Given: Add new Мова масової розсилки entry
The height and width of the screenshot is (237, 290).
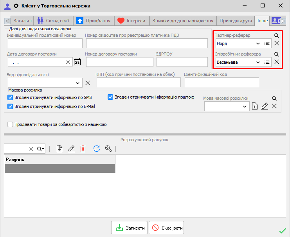Looking at the screenshot, I should coord(255,106).
